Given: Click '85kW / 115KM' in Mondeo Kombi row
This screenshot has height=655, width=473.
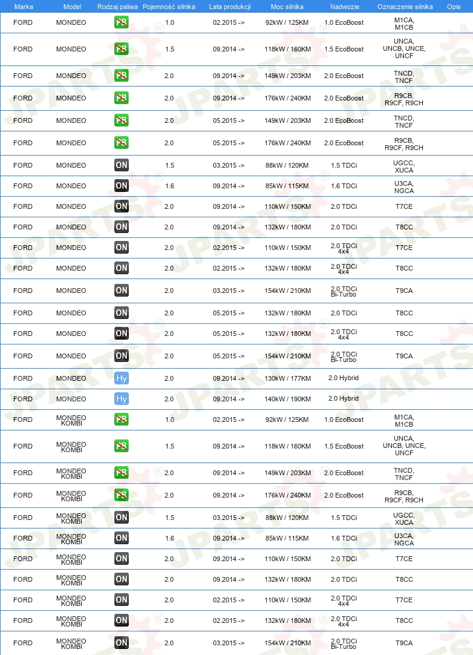Looking at the screenshot, I should point(287,538).
